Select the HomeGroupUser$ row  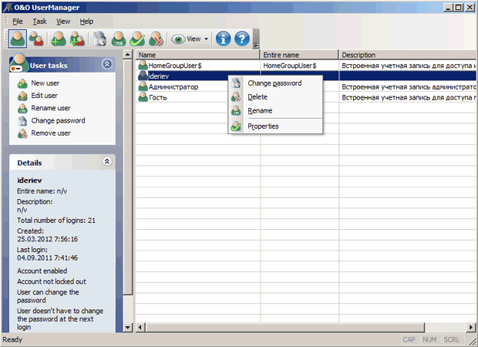[x=306, y=66]
